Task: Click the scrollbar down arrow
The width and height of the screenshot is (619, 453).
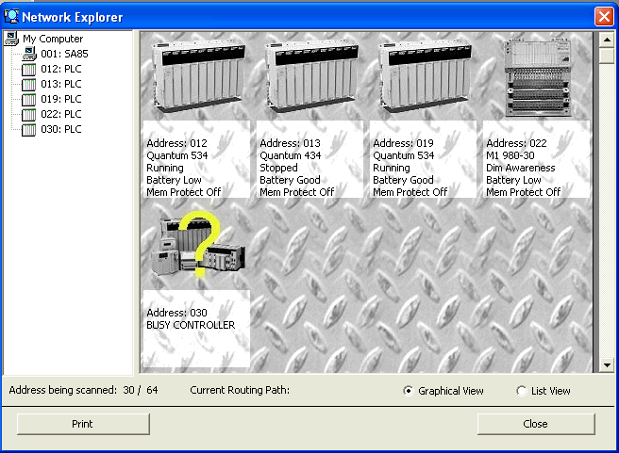Action: point(607,365)
